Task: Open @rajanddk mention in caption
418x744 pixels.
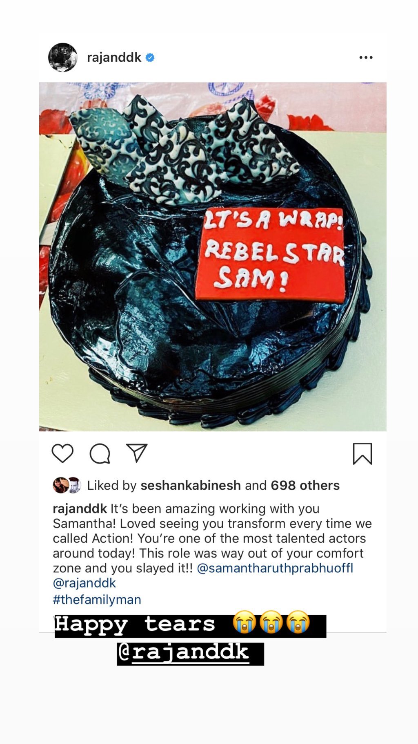Action: pos(84,583)
